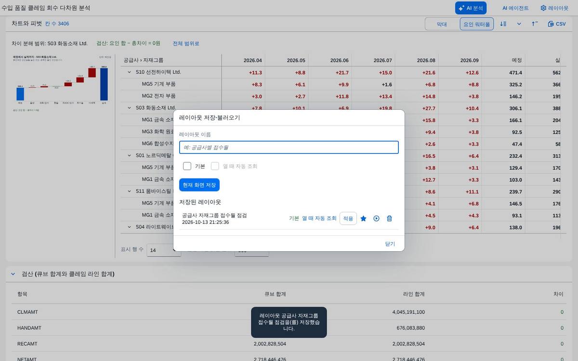Screen dimensions: 578x361
Task: Click the 라인 합계 column header
Action: coord(414,294)
